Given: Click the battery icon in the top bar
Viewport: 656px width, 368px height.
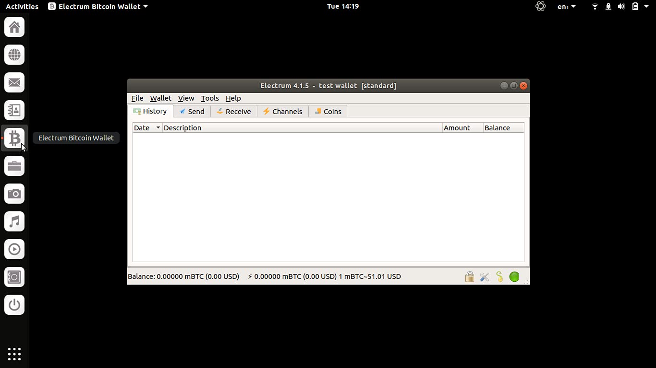Looking at the screenshot, I should pyautogui.click(x=635, y=6).
